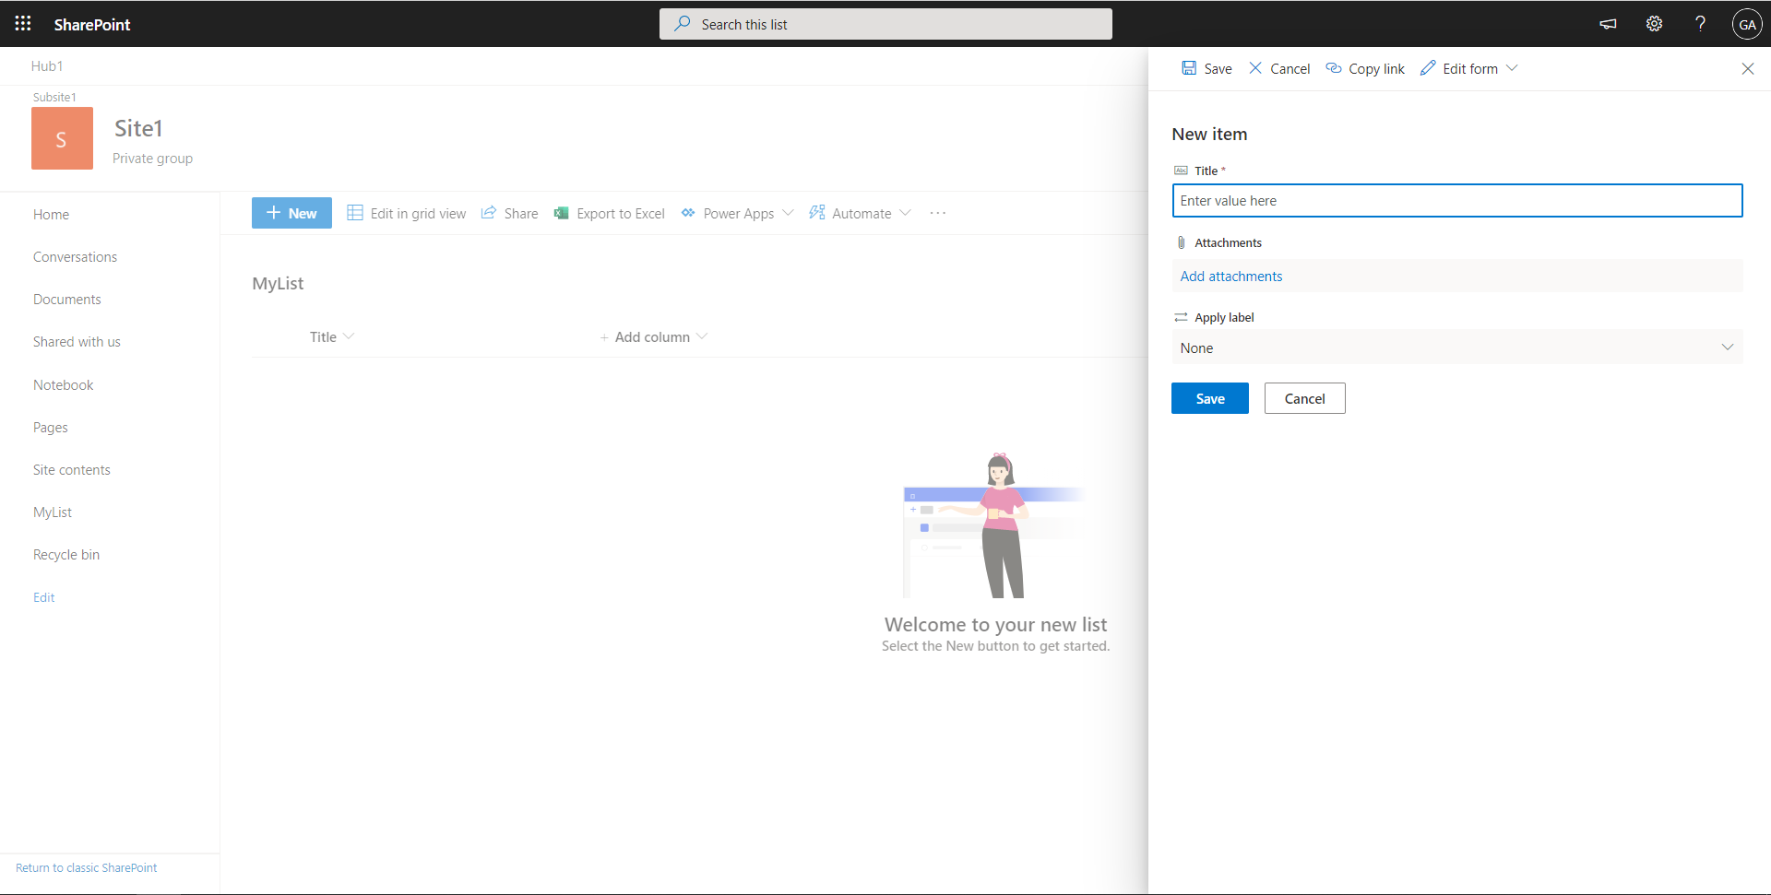Expand the Power Apps menu
Viewport: 1771px width, 895px height.
pyautogui.click(x=737, y=213)
